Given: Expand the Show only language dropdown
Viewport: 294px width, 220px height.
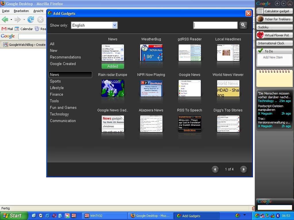Looking at the screenshot, I should click(115, 25).
